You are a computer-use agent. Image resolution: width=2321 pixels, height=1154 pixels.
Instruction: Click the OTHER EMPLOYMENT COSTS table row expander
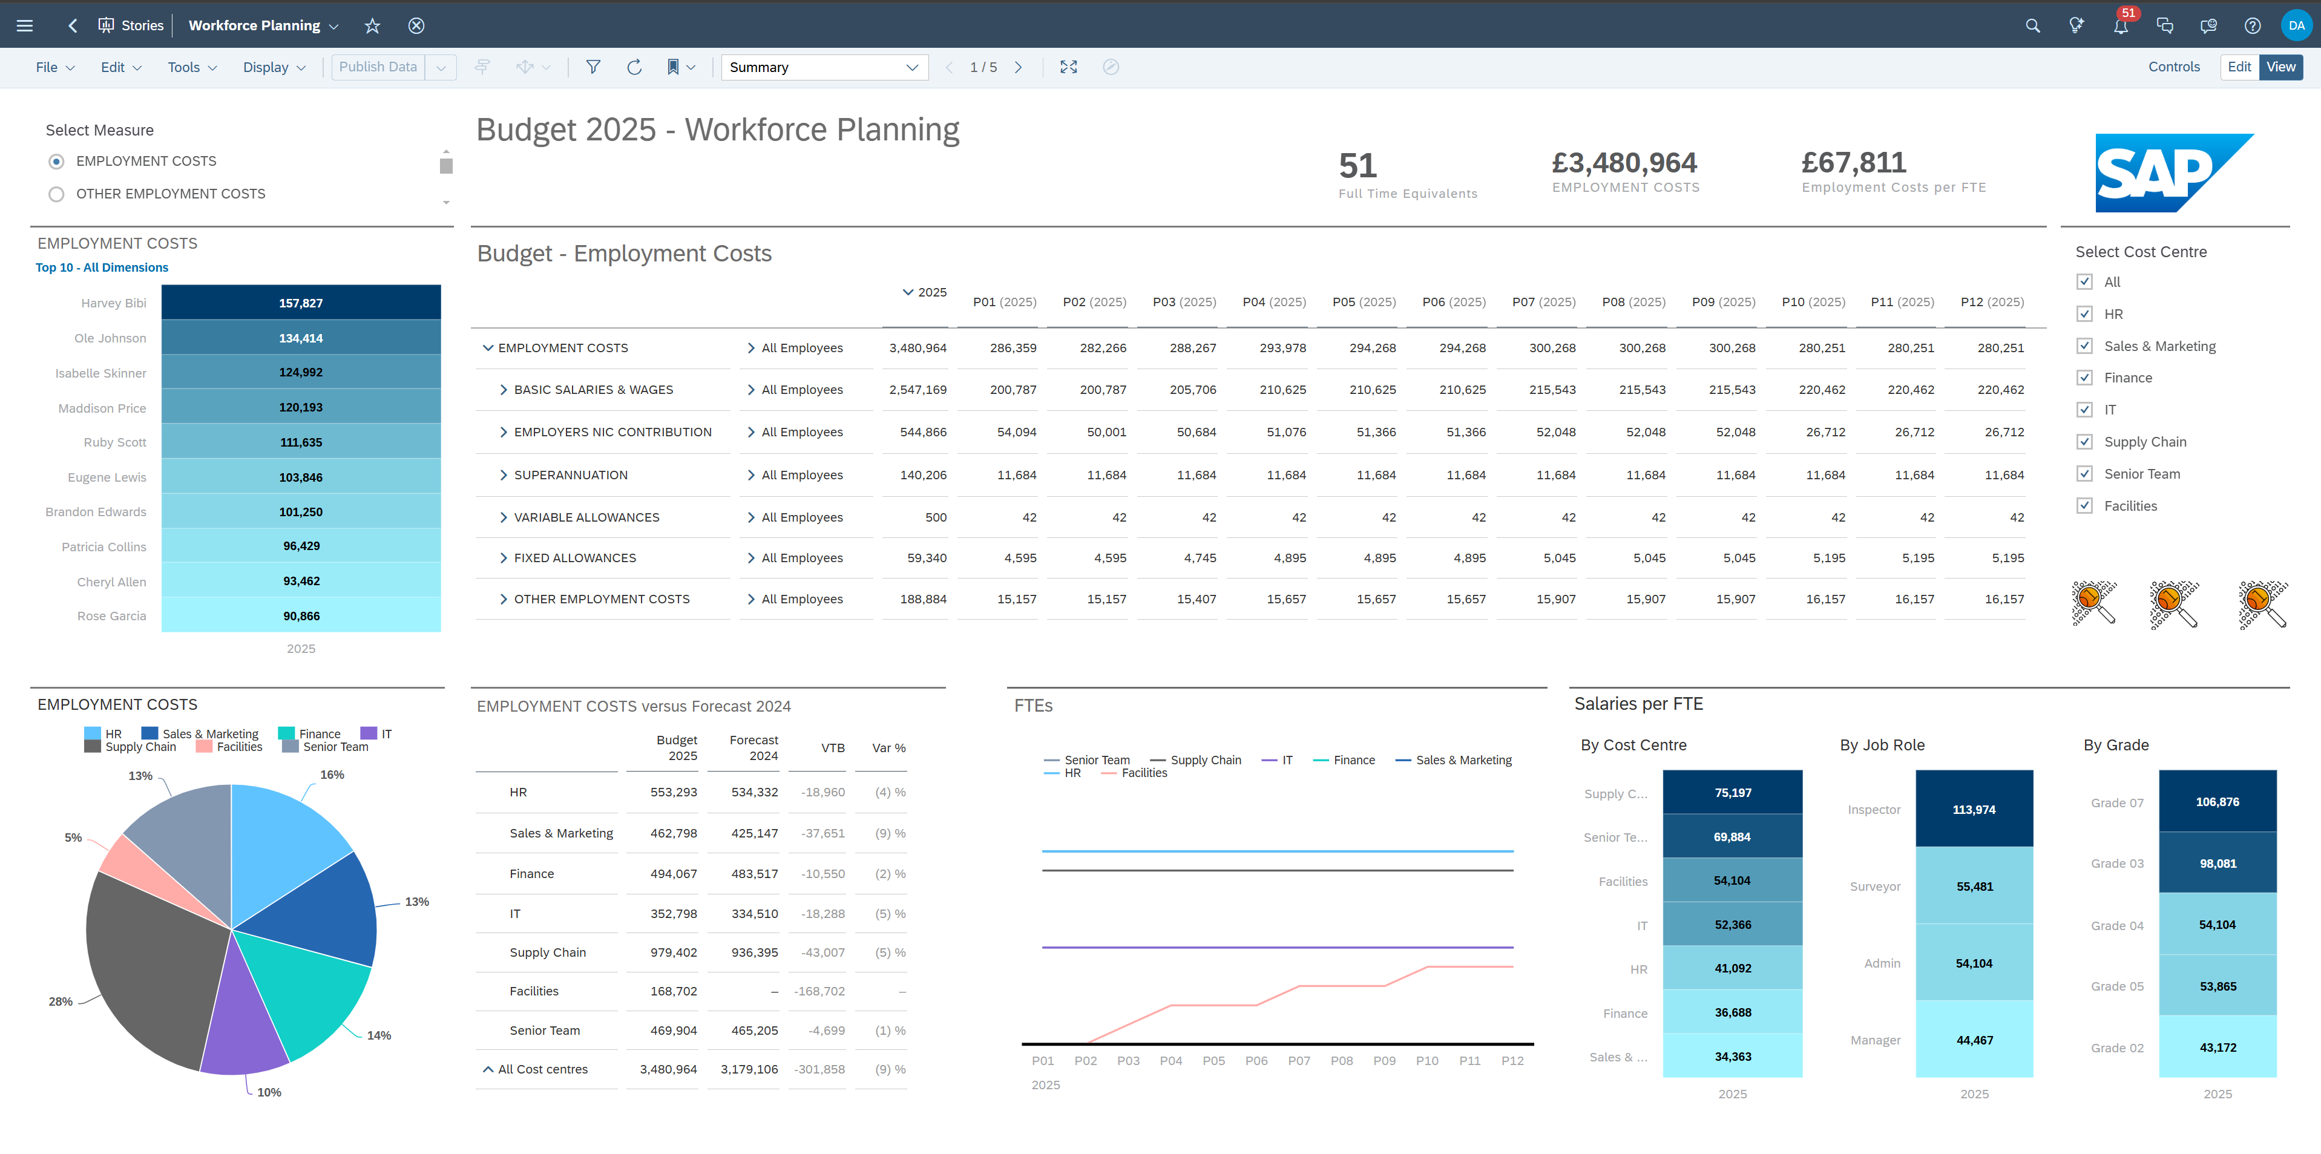tap(504, 600)
